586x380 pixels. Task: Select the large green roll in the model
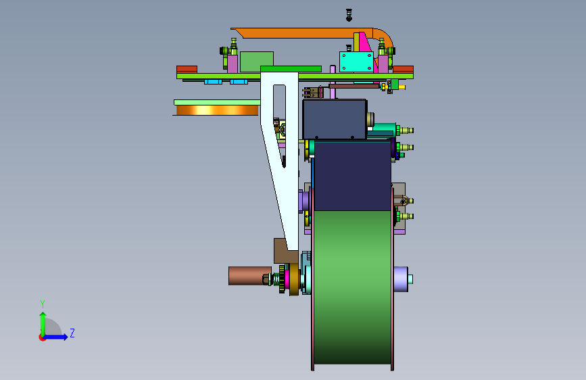(x=352, y=287)
